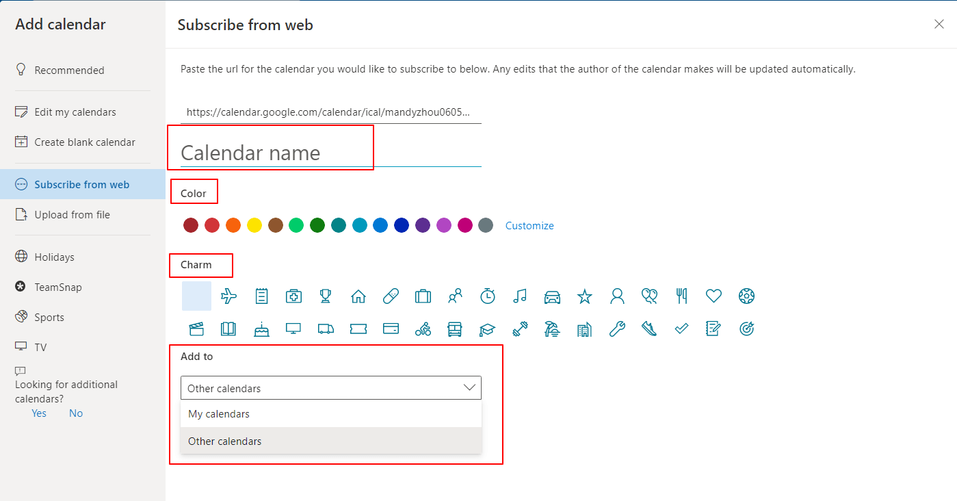Select the delivery truck charm

pyautogui.click(x=326, y=329)
